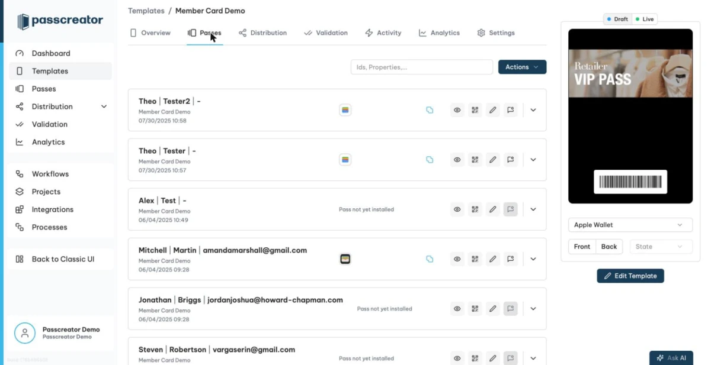This screenshot has height=365, width=711.
Task: Open the Actions dropdown button
Action: point(522,67)
